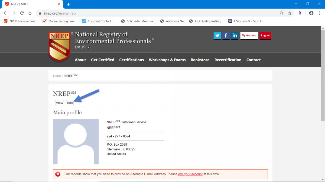Open the LinkedIn social icon
This screenshot has height=182, width=325.
click(x=235, y=36)
